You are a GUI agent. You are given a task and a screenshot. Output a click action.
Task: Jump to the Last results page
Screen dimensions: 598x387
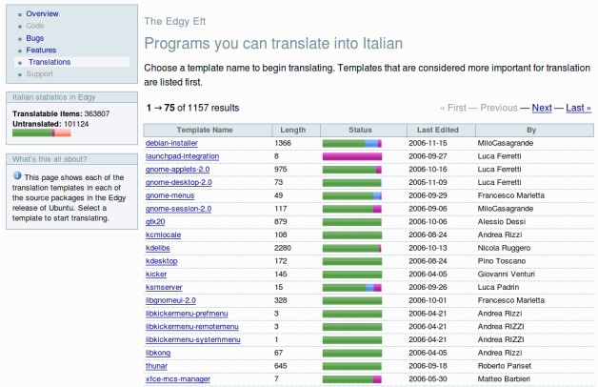(578, 108)
